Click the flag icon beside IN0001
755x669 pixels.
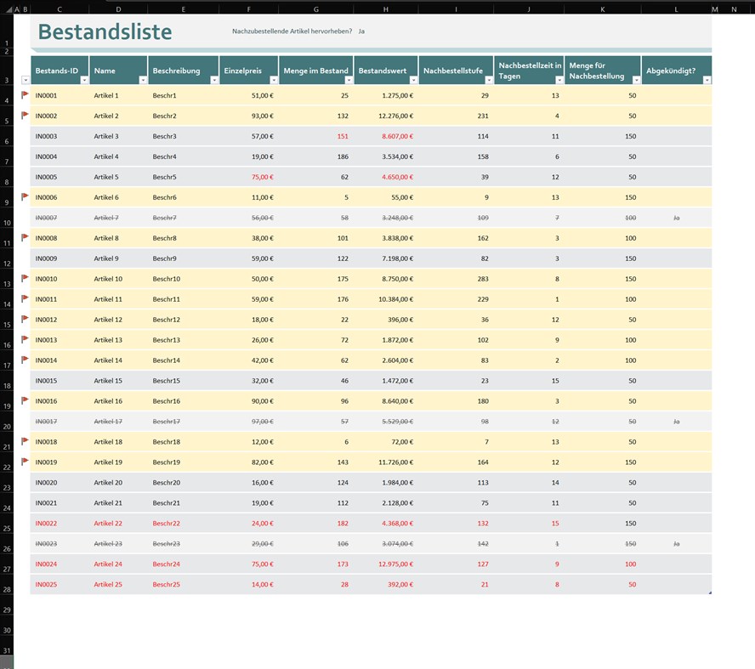point(25,95)
